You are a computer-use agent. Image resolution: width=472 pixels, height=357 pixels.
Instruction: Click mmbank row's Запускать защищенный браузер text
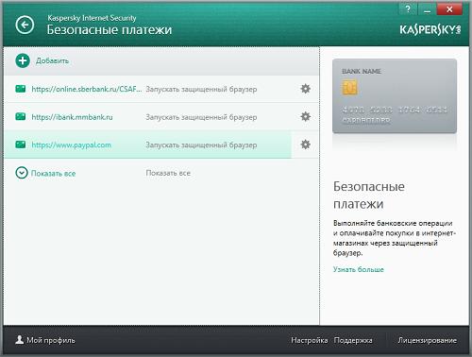point(201,117)
